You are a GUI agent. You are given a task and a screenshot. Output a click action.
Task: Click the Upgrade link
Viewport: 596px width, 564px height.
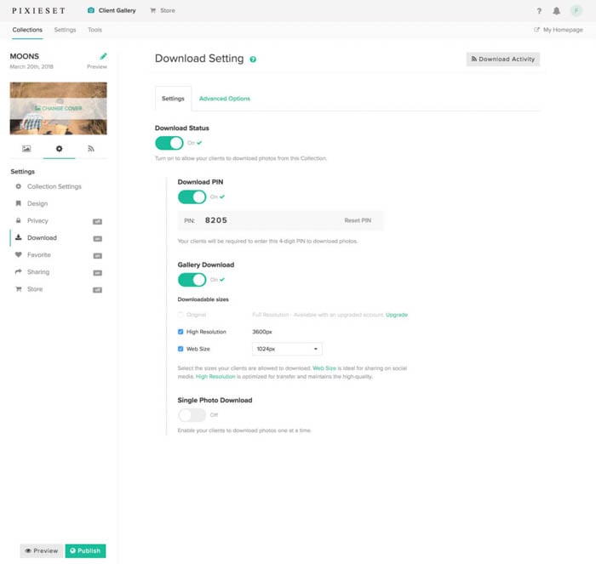(397, 315)
